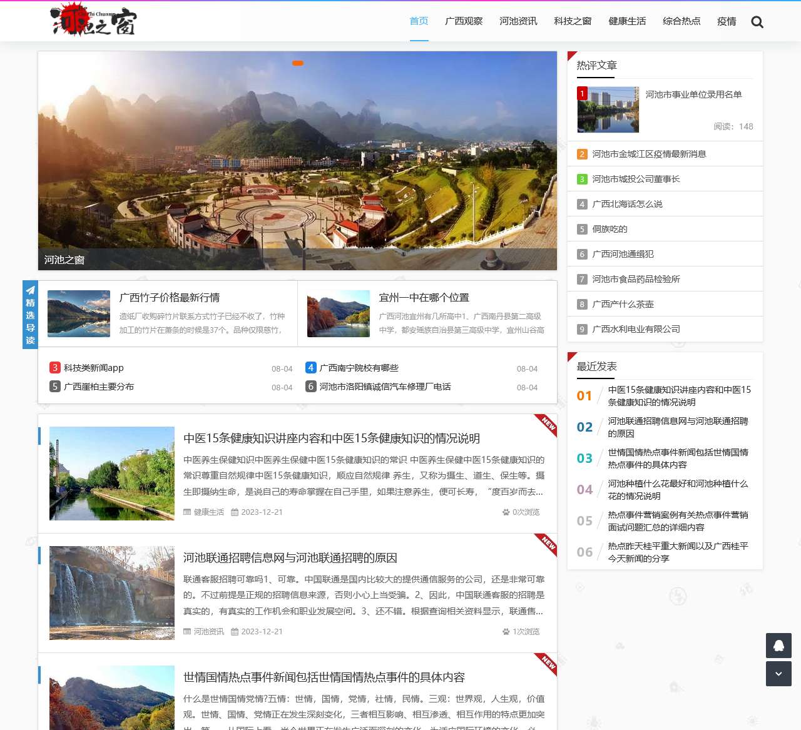Click the 健康生活 category tag under article
The image size is (801, 730).
coord(209,512)
